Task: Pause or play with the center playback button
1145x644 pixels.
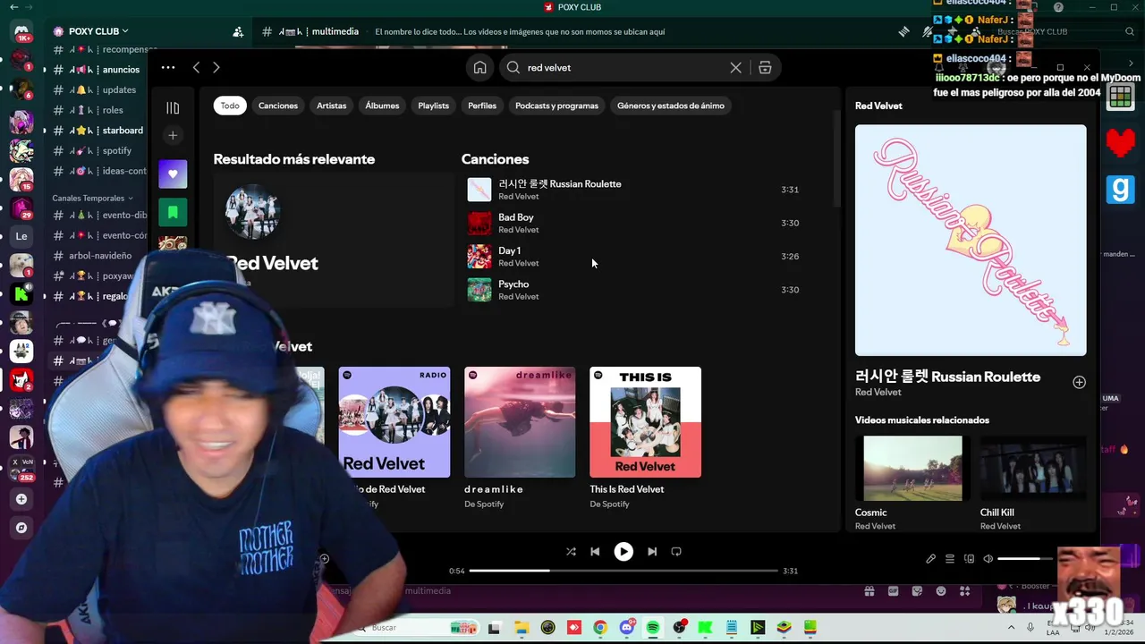Action: click(x=623, y=552)
